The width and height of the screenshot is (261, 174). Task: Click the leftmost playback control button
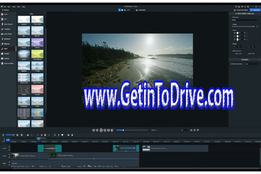point(94,130)
